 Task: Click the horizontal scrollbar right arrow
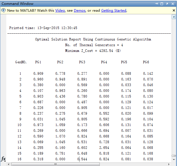(169, 164)
